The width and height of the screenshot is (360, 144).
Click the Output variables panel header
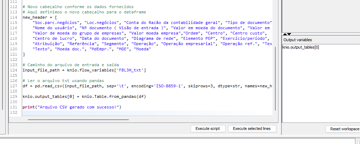(x=298, y=40)
